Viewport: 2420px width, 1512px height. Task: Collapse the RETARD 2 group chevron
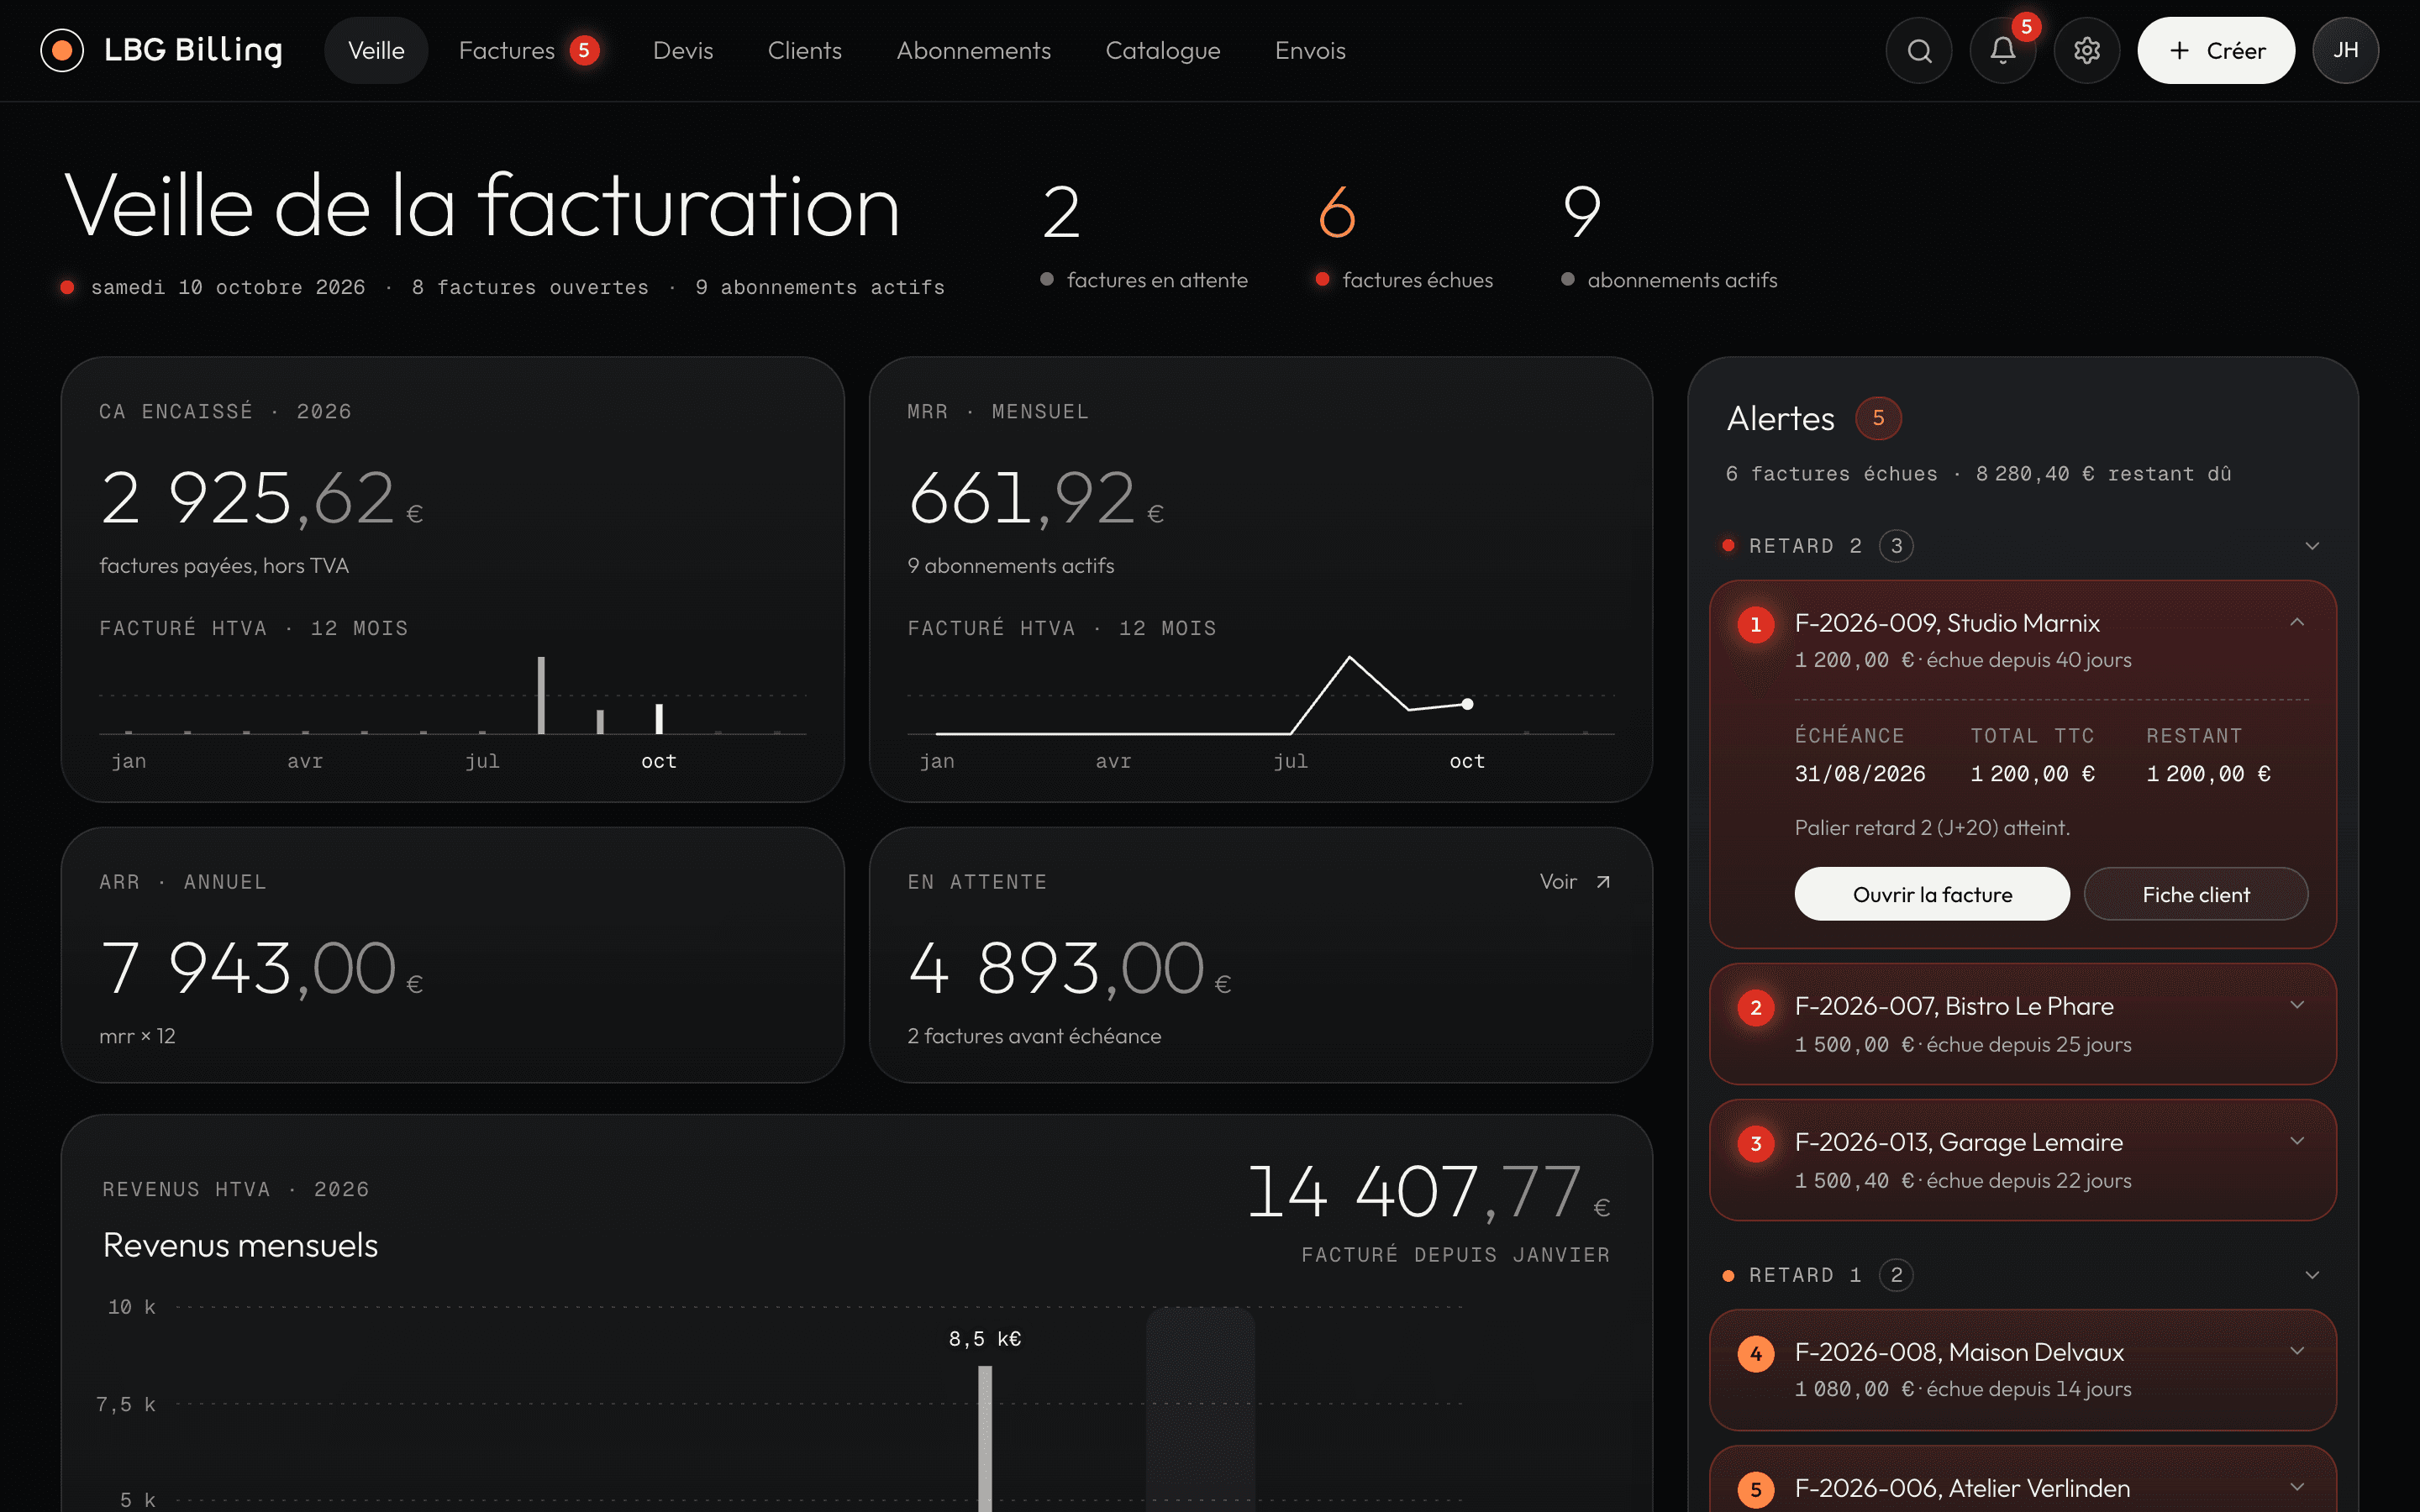click(2312, 546)
